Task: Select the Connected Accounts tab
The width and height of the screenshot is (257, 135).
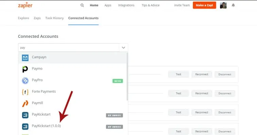Action: (83, 18)
